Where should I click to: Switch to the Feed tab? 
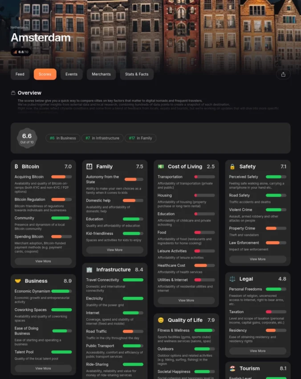[x=20, y=74]
